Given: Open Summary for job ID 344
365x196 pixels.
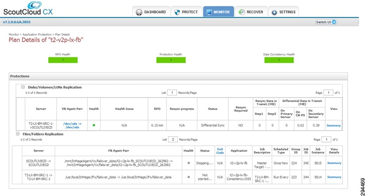Looking at the screenshot, I should click(x=334, y=177).
